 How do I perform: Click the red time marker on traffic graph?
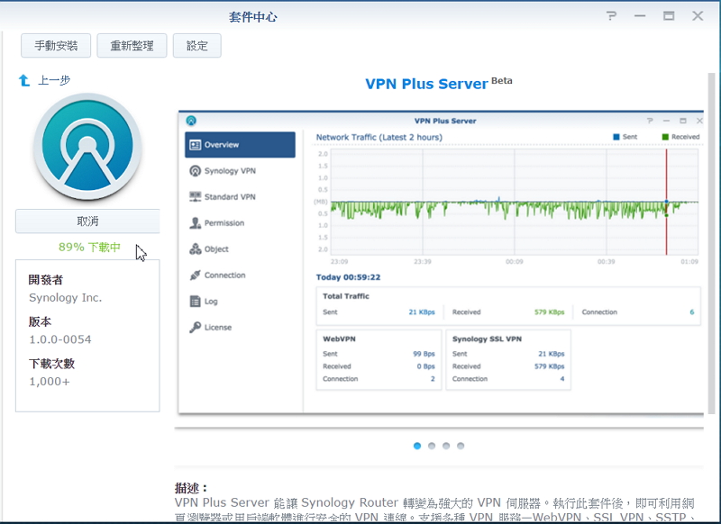click(666, 202)
